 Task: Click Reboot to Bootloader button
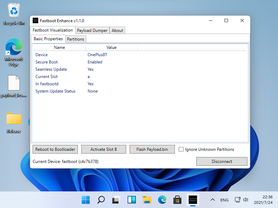(55, 149)
